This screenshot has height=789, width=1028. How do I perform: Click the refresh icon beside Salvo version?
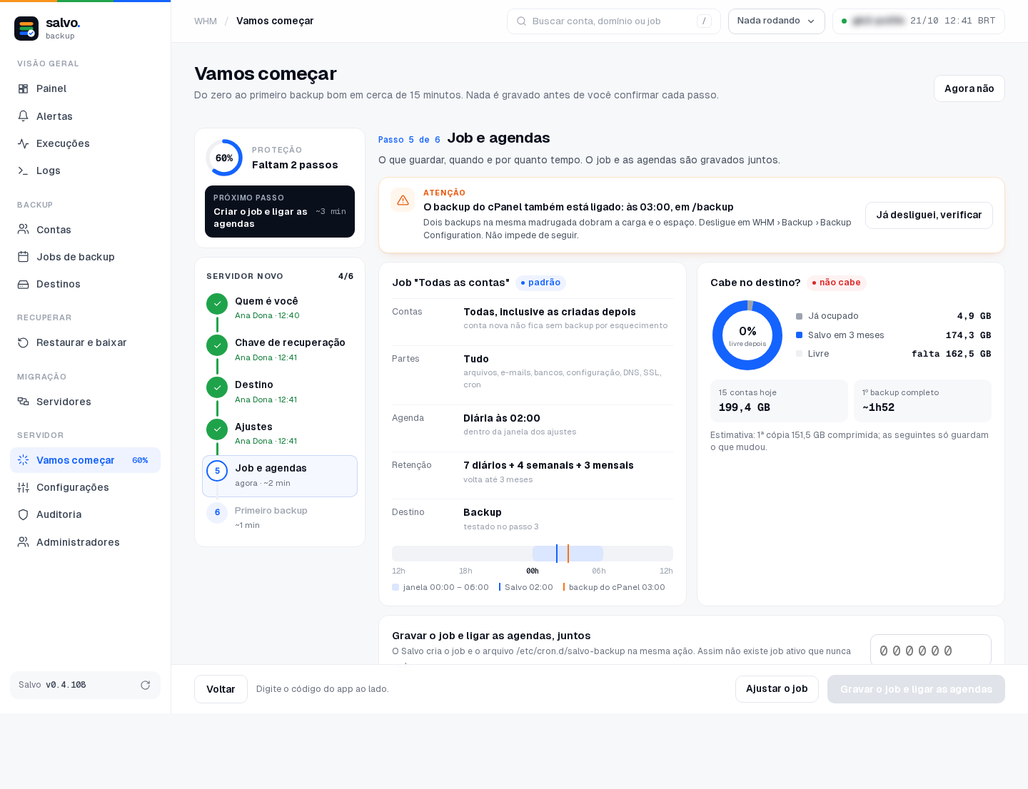[145, 685]
